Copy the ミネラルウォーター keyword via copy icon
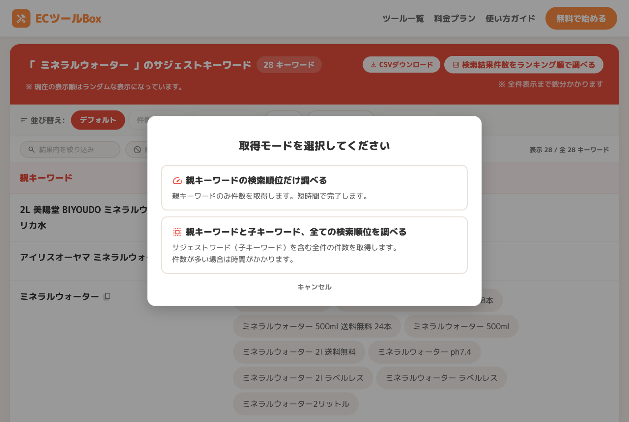Viewport: 629px width, 422px height. click(107, 296)
